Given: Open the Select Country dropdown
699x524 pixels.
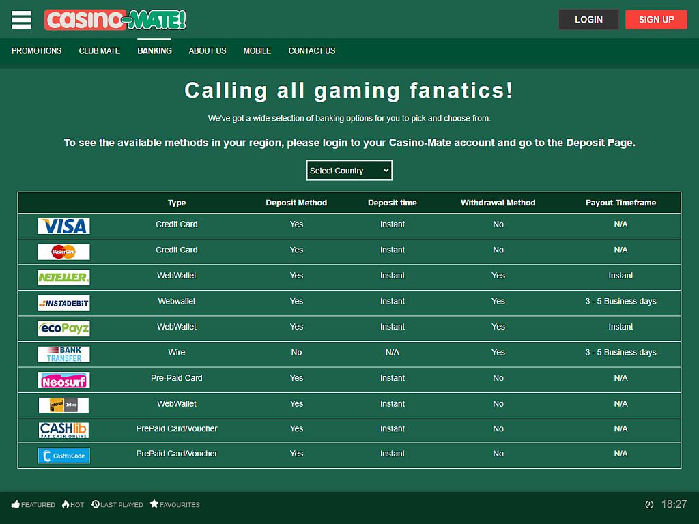Looking at the screenshot, I should pos(349,170).
